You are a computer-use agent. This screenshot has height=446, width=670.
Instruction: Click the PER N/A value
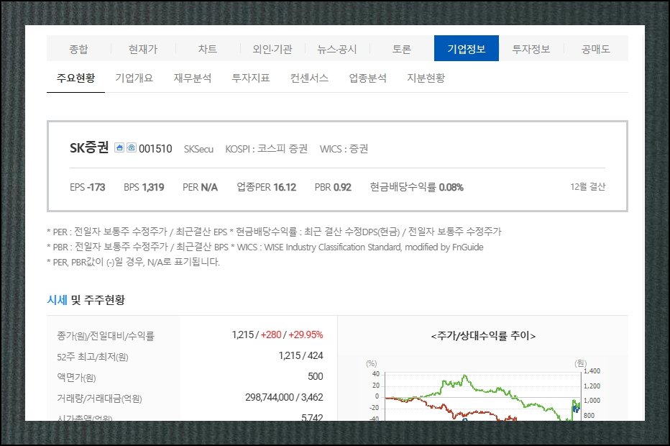(x=200, y=187)
